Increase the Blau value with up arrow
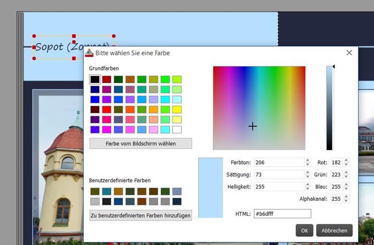The width and height of the screenshot is (374, 245). coord(346,184)
